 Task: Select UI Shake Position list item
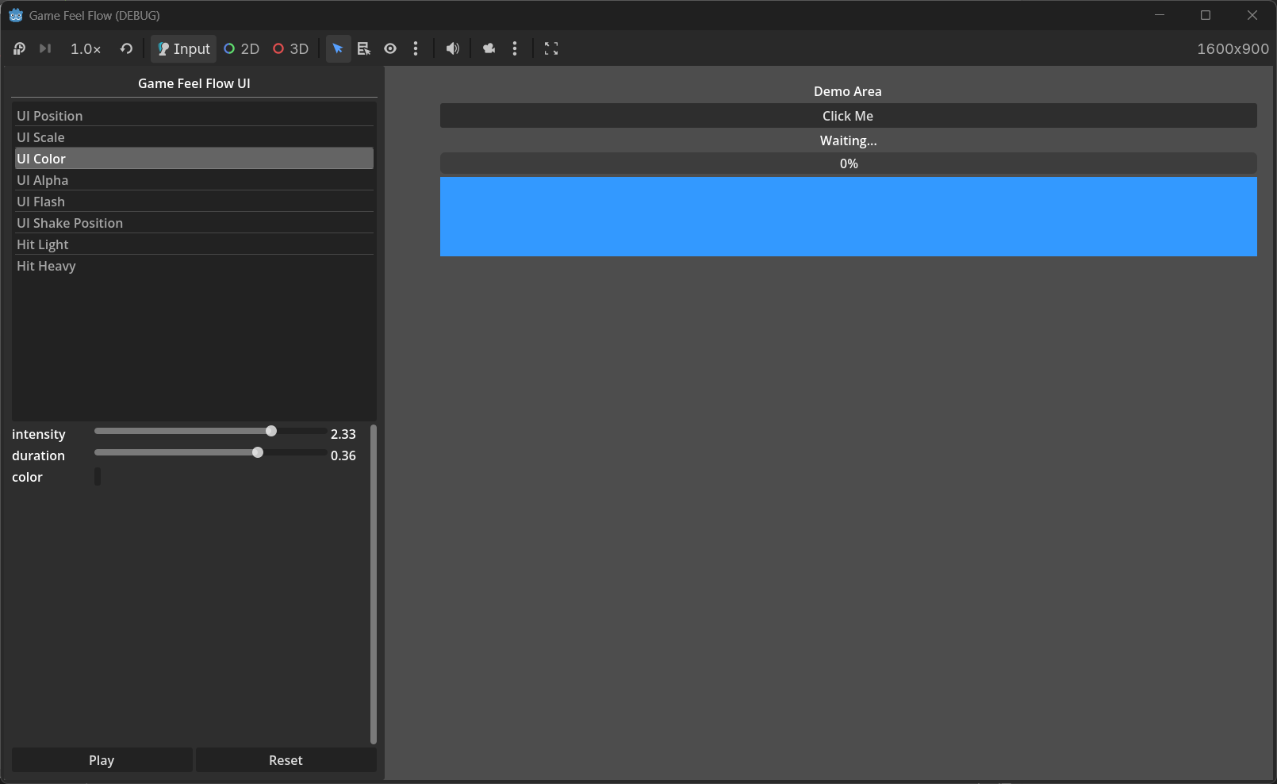(x=194, y=223)
